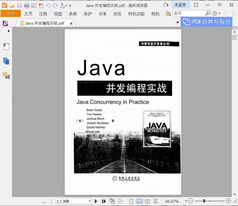Switch to the 特色功能 tab
This screenshot has height=206, width=238.
[x=137, y=14]
